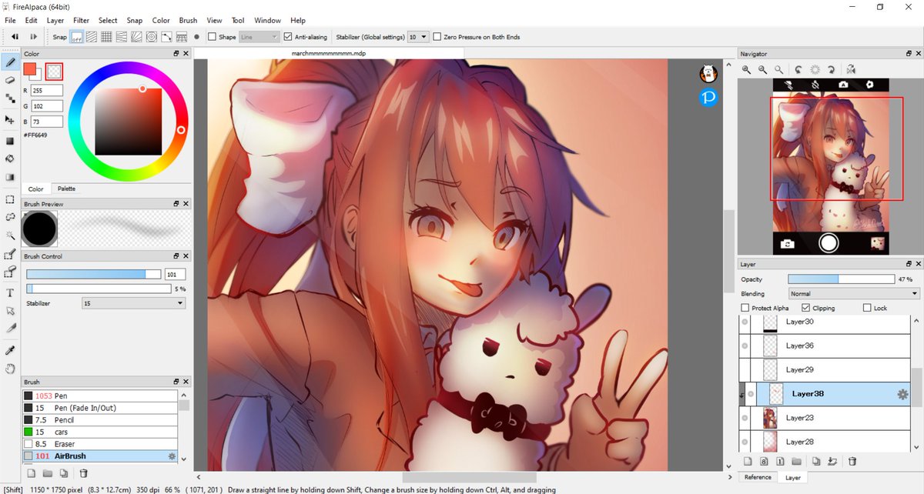Select the Hand tool
Screen dimensions: 924x494
(x=10, y=369)
